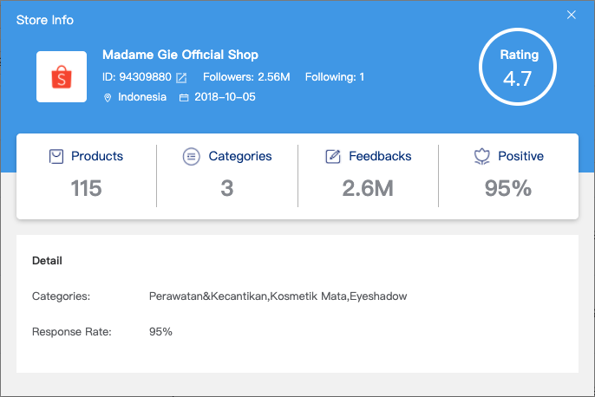Click the date 2018-10-05
The image size is (595, 397).
pos(225,97)
